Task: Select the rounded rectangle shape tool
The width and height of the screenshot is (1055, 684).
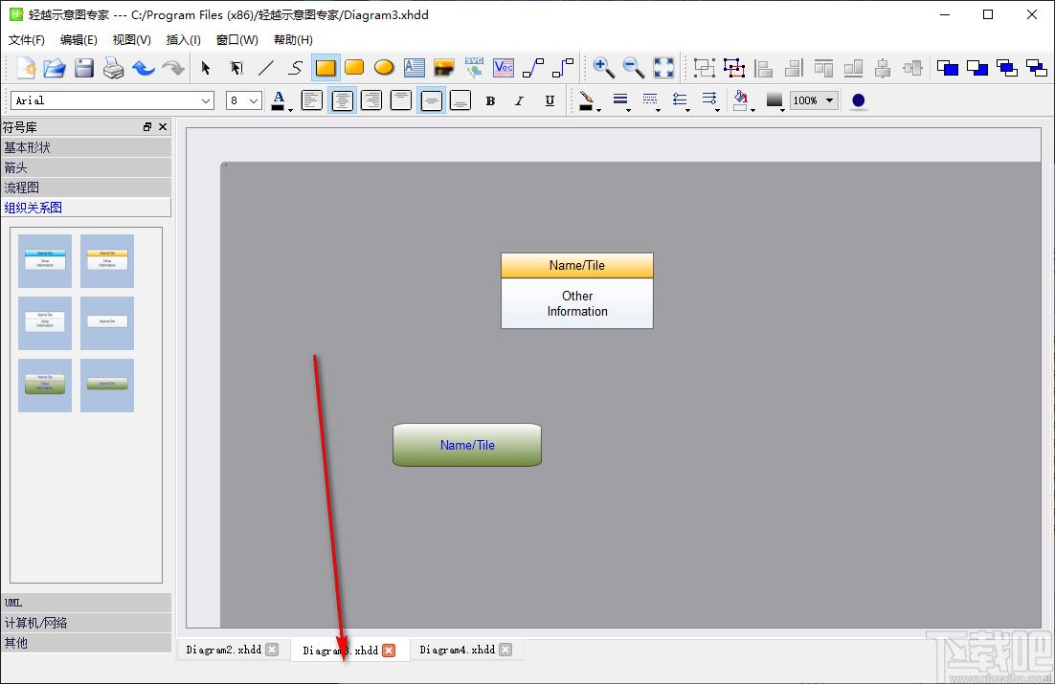Action: (354, 68)
